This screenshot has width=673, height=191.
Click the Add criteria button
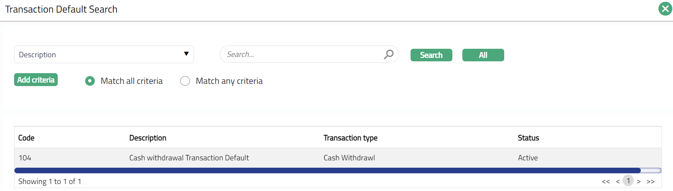click(x=36, y=80)
